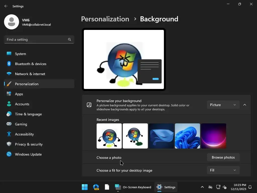Click the picture icon beside Personalize your background

tap(89, 105)
